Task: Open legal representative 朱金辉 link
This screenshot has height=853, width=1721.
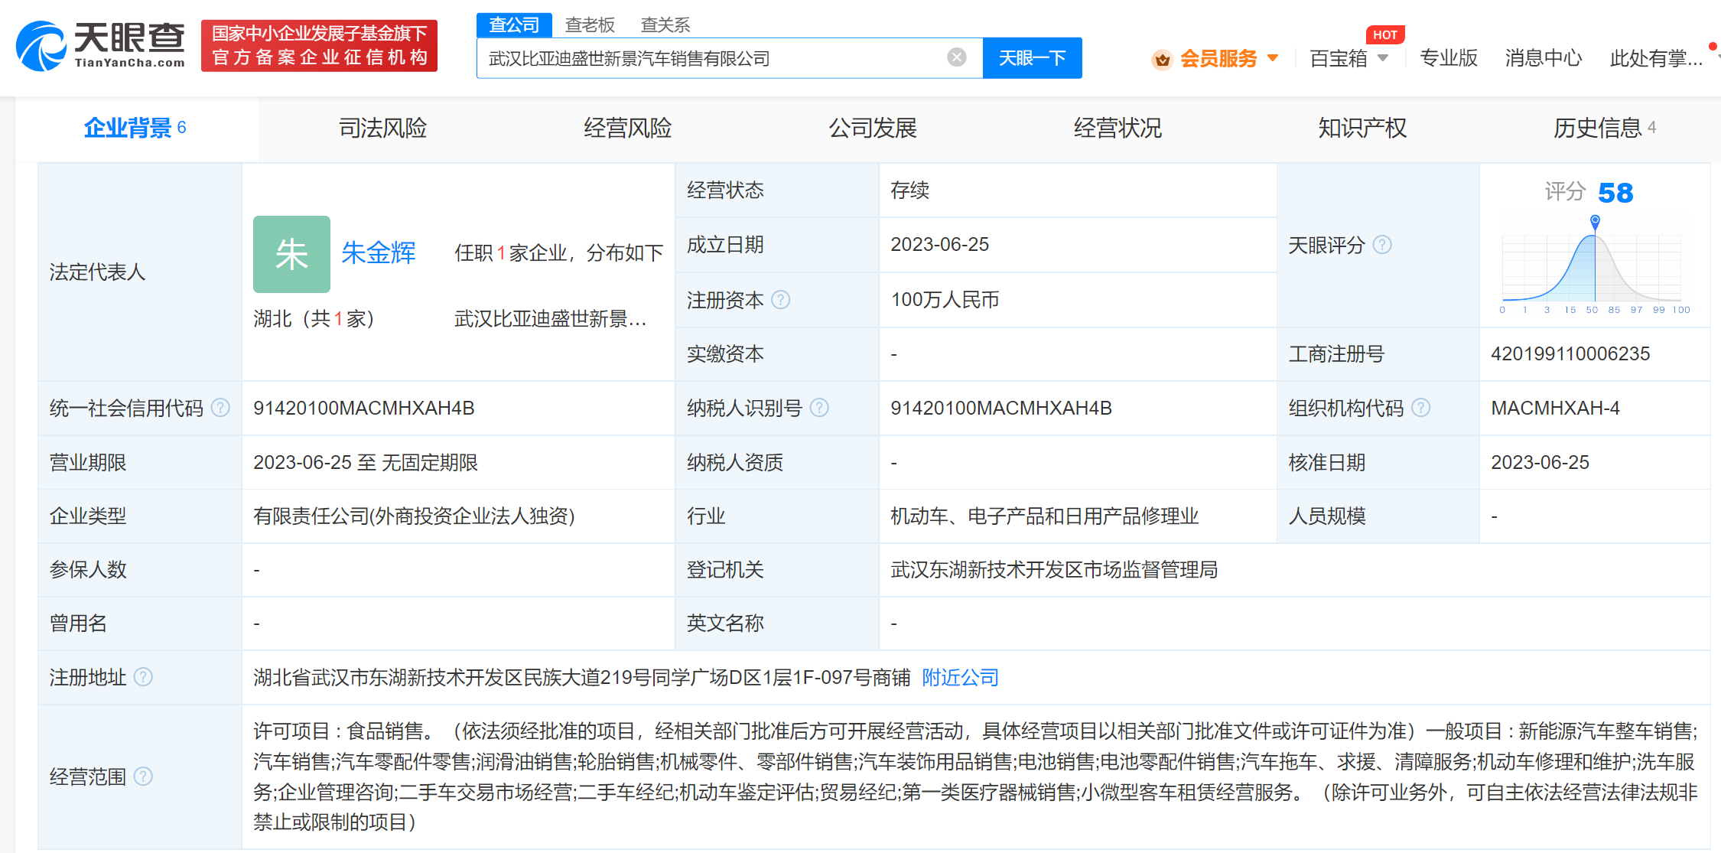Action: (x=379, y=252)
